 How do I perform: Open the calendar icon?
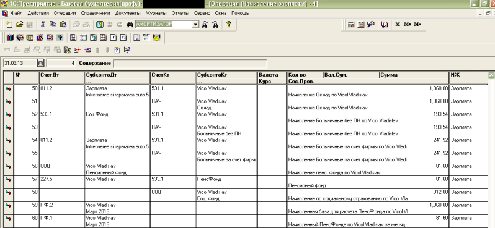tap(361, 24)
